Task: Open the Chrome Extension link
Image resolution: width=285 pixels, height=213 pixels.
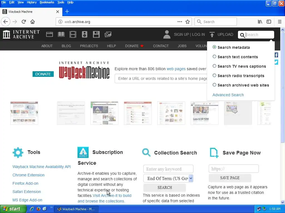Action: tap(29, 175)
